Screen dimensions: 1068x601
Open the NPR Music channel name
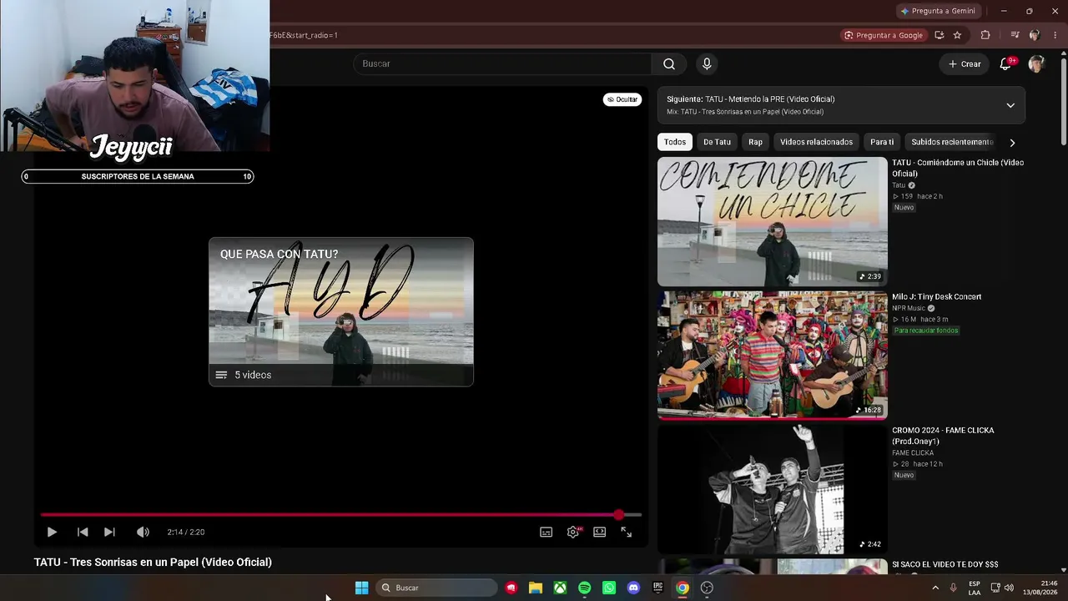point(909,308)
